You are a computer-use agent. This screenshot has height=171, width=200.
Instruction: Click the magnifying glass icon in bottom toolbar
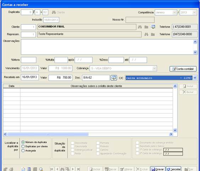pos(41,169)
